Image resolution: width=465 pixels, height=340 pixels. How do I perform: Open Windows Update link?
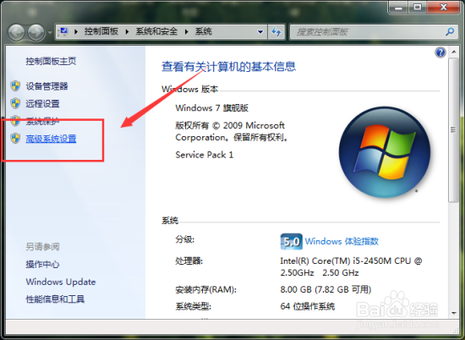[x=61, y=282]
